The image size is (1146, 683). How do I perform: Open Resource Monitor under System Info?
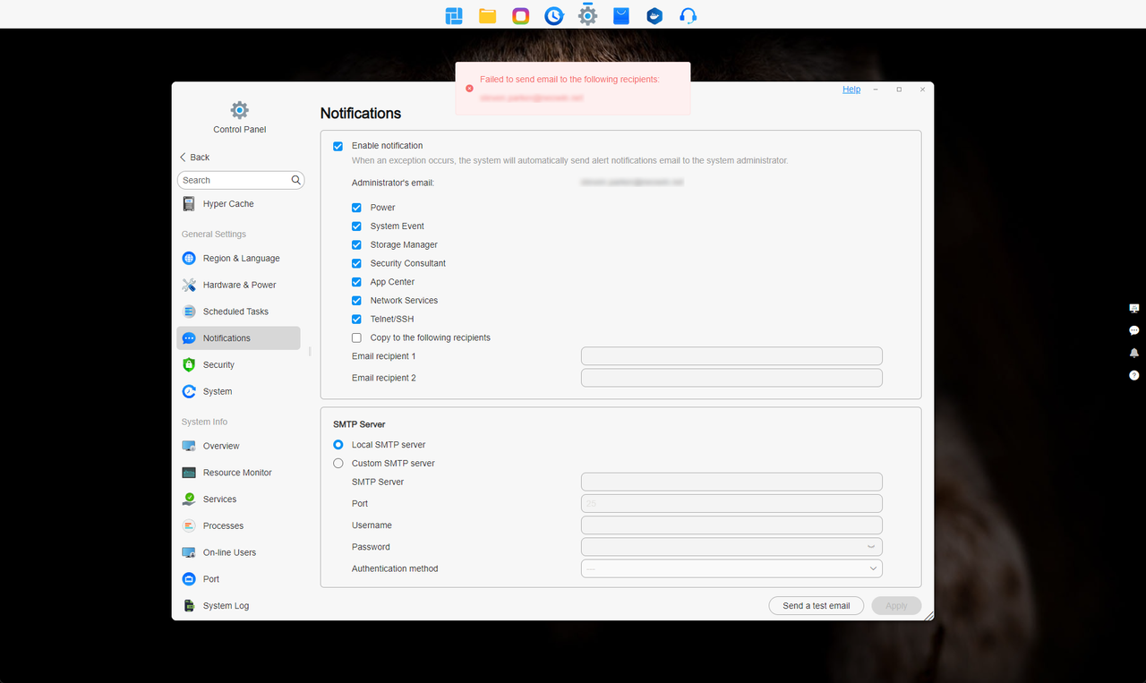[x=235, y=472]
